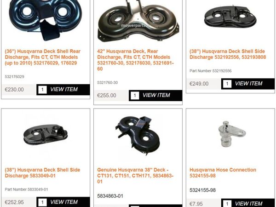
Task: Follow the 42" Husqvarna Deck, Rear Discharge title link
Action: click(x=135, y=60)
